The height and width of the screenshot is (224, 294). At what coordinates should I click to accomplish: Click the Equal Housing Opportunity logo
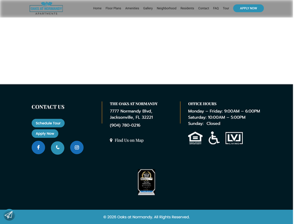click(x=195, y=138)
